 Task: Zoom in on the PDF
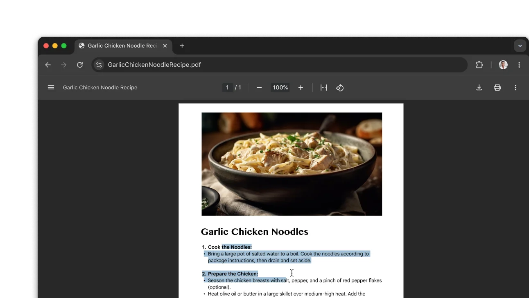pyautogui.click(x=301, y=87)
